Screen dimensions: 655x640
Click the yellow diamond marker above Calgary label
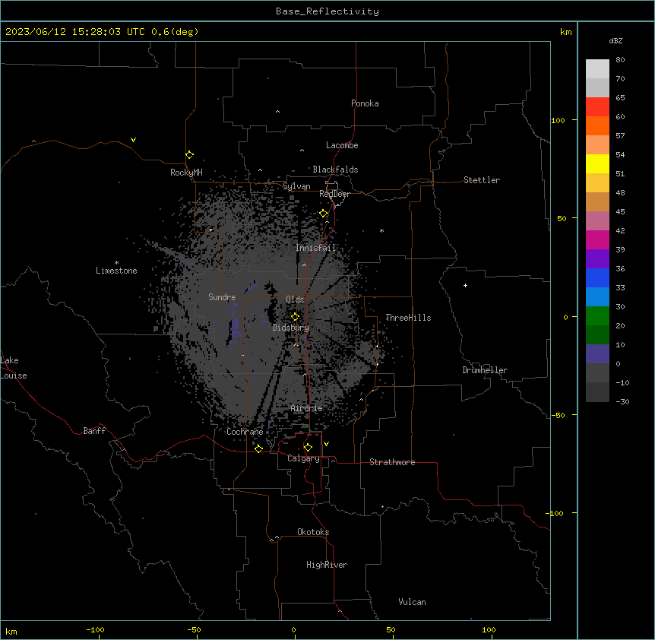pyautogui.click(x=308, y=448)
